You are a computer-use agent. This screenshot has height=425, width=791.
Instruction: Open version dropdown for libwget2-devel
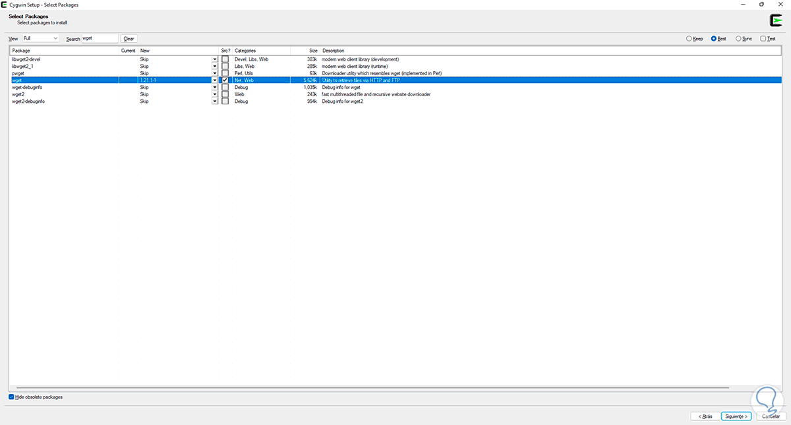pyautogui.click(x=214, y=59)
